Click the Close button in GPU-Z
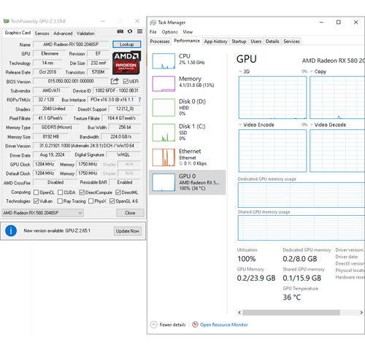The image size is (365, 350). (x=130, y=213)
